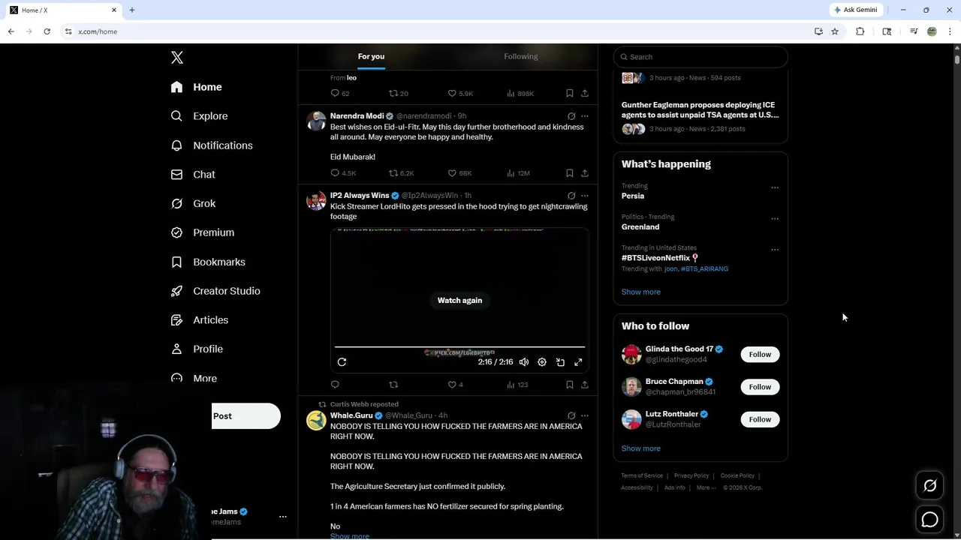Open the Terms of Service link
Viewport: 961px width, 540px height.
tap(642, 475)
